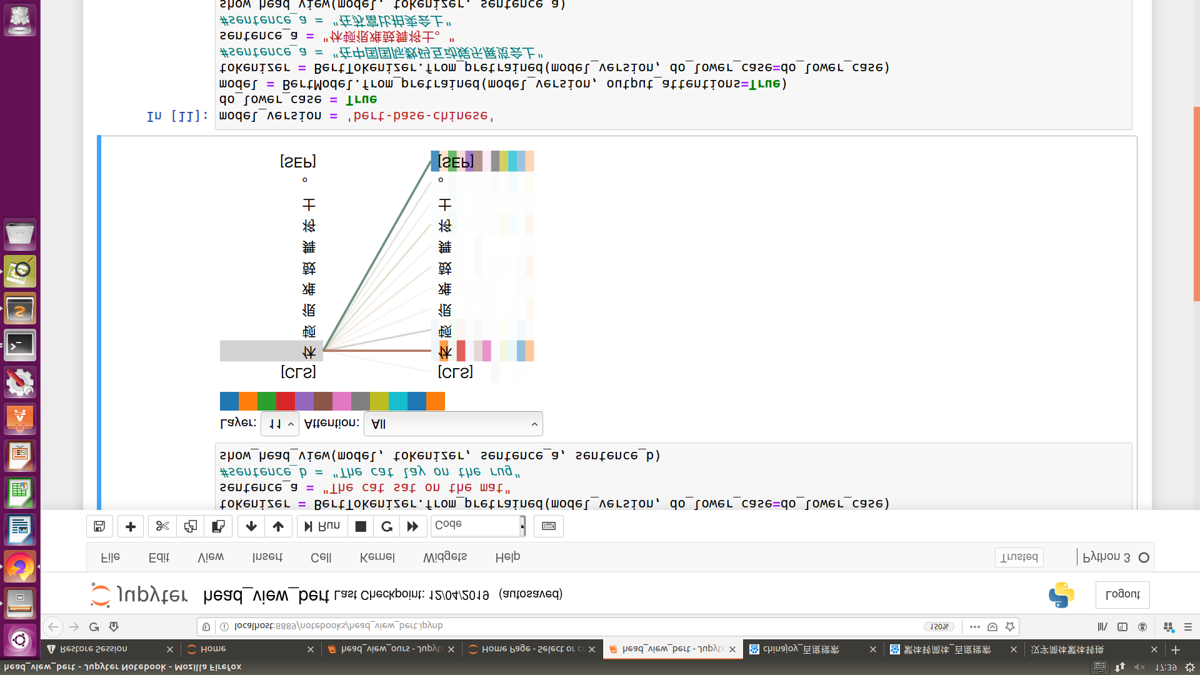Insert a cell with the plus icon

pyautogui.click(x=131, y=526)
